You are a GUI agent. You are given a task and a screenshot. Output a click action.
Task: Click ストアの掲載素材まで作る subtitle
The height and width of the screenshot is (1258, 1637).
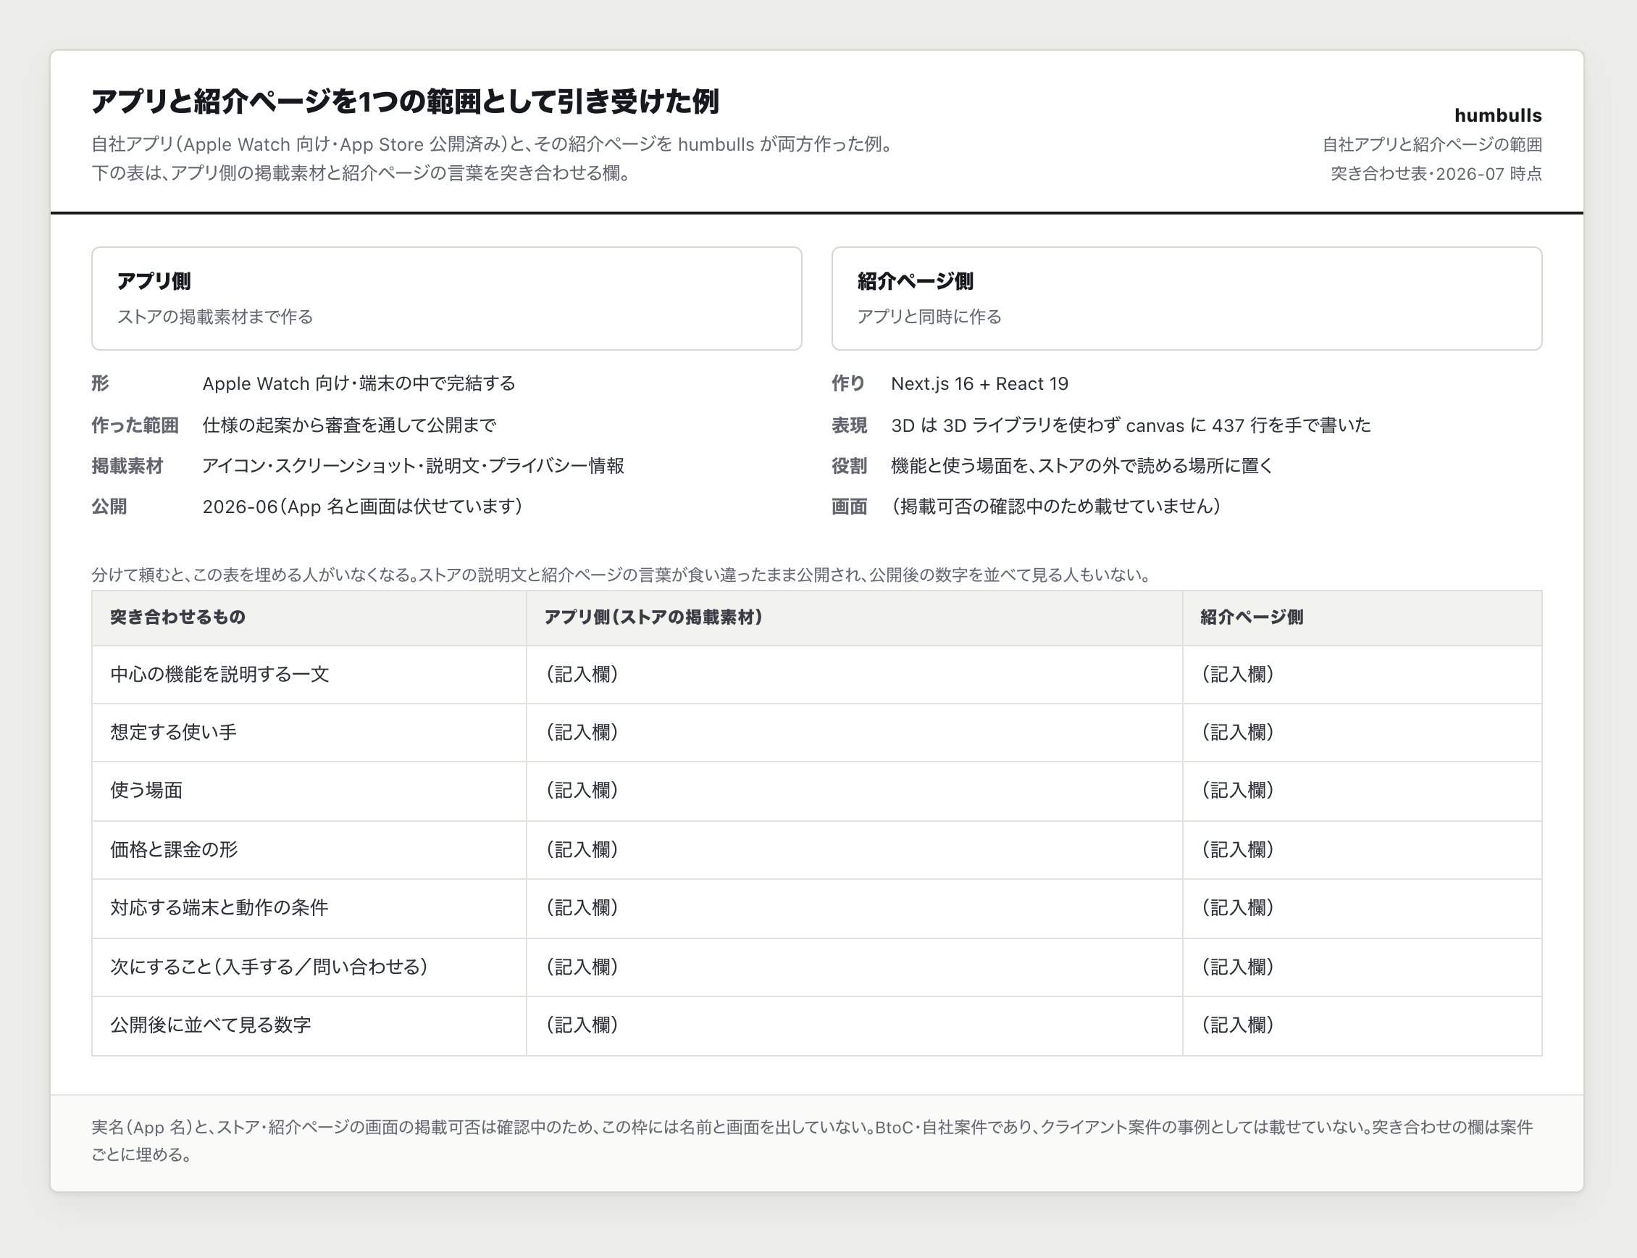tap(215, 317)
